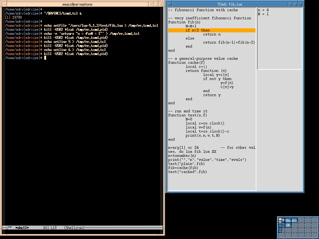Click '-- run and time it' comment
The image size is (319, 239).
188,111
